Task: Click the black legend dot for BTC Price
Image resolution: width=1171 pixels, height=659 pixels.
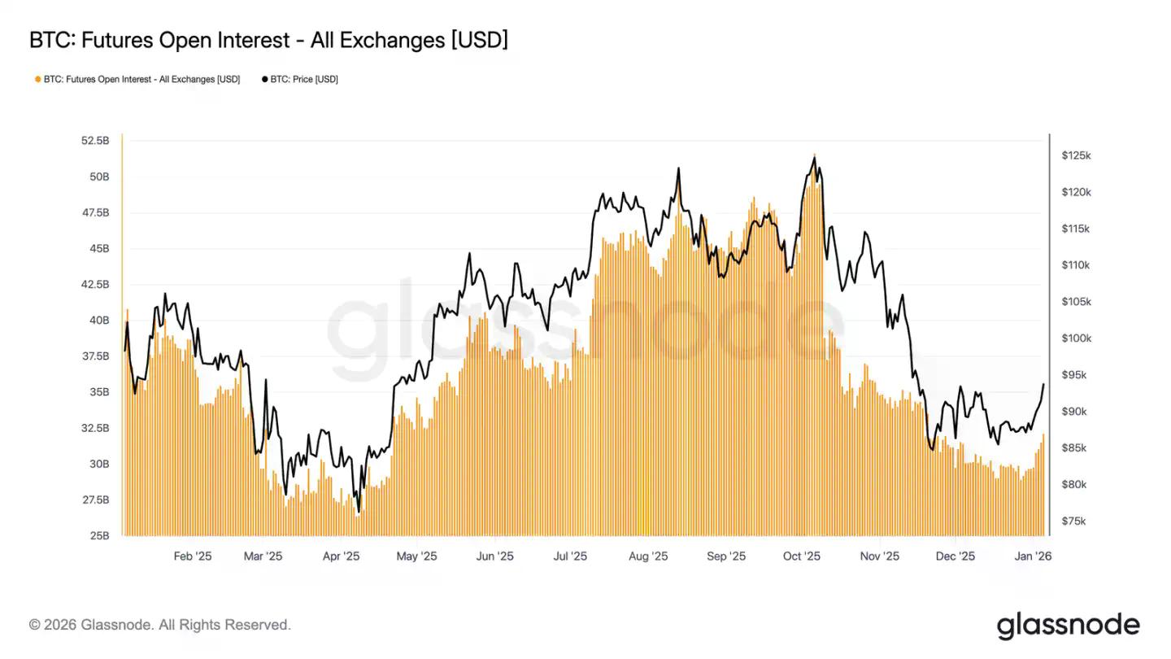Action: click(x=264, y=79)
